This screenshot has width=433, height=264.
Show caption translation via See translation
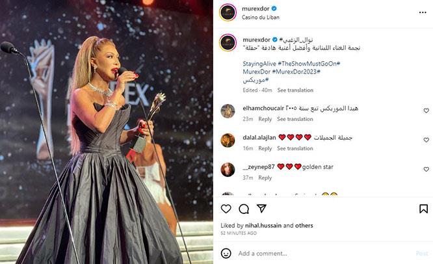coord(295,90)
